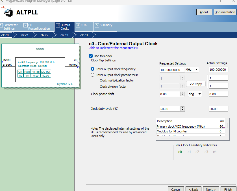
Task: Click the << Copy button
Action: 196,84
